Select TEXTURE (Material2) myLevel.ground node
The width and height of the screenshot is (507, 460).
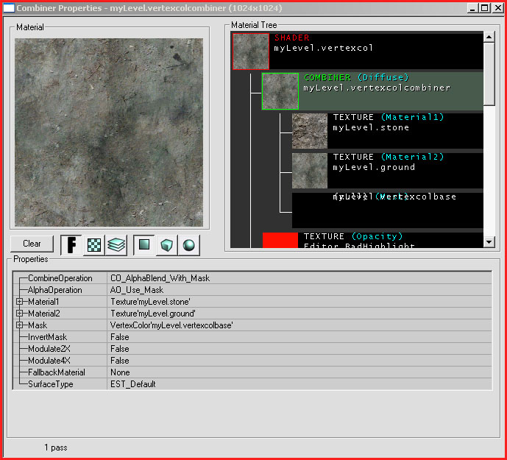387,171
